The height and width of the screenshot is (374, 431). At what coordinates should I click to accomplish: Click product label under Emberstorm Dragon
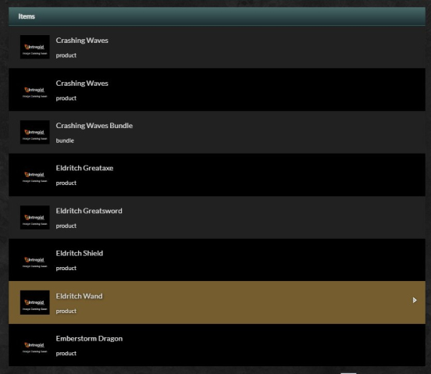(x=66, y=354)
